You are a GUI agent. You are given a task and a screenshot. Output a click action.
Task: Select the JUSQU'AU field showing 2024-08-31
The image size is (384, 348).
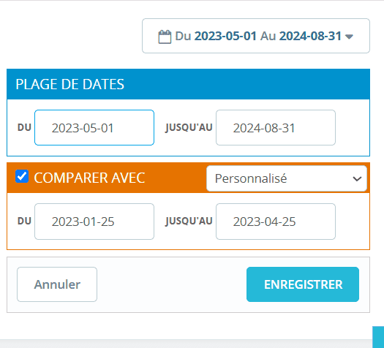276,127
